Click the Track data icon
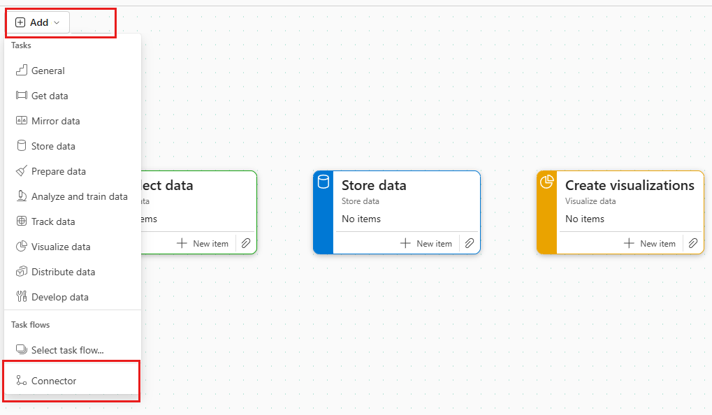712x415 pixels. pos(21,221)
